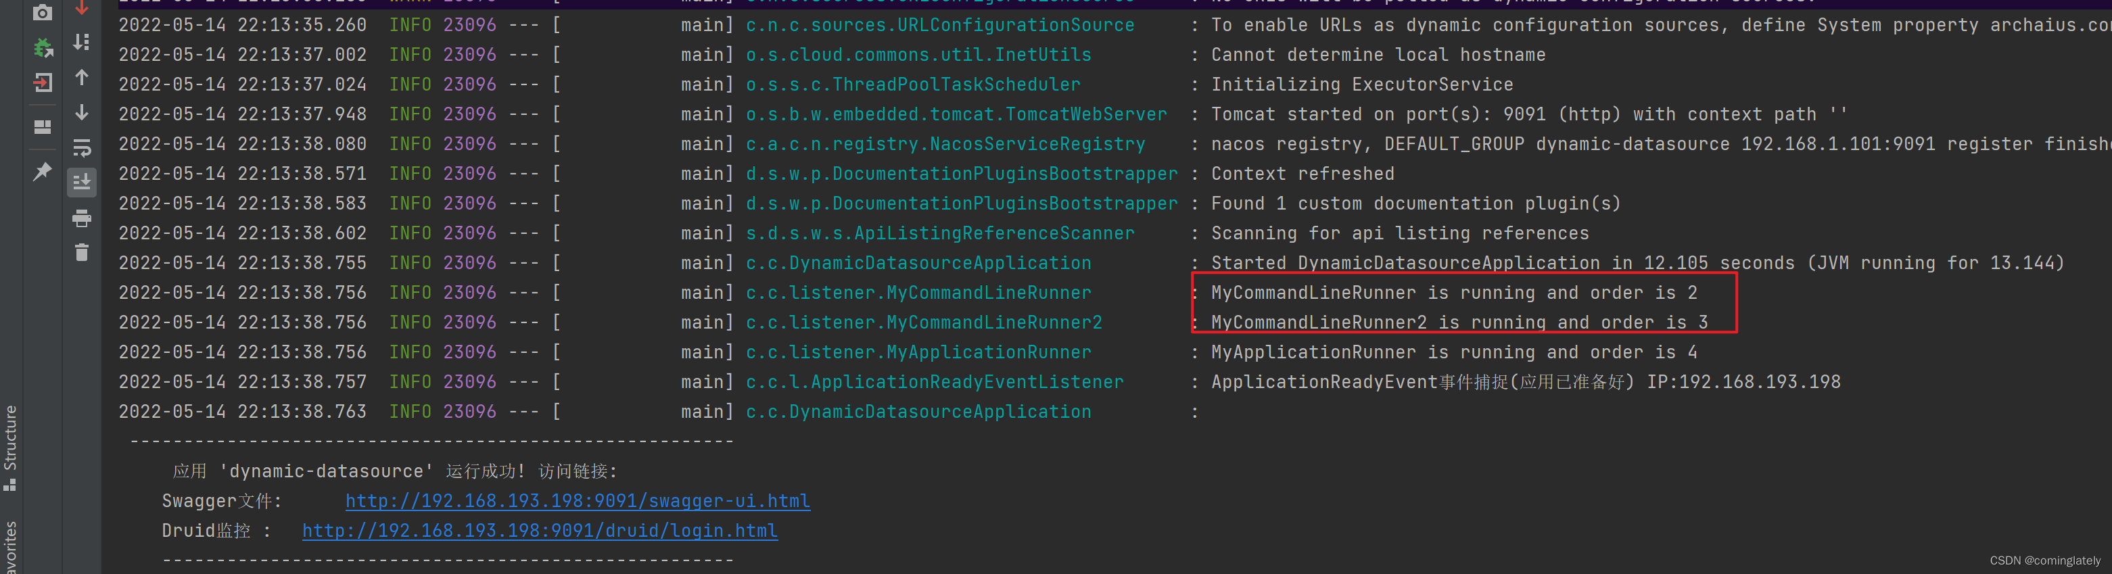Click logger name o.s.b.w.embedded.tomcat.TomcatWebServer
This screenshot has height=574, width=2112.
[x=957, y=114]
